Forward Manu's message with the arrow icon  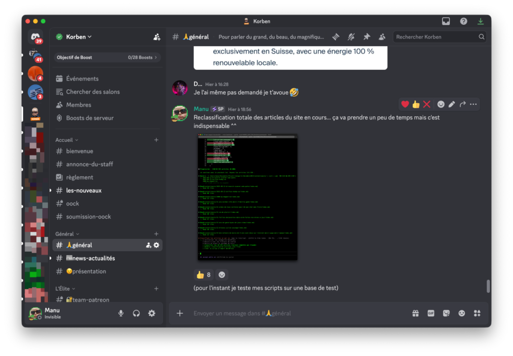(x=462, y=104)
